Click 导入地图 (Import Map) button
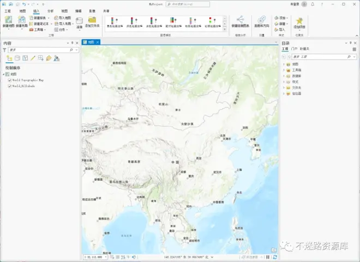360x262 pixels. coord(62,17)
